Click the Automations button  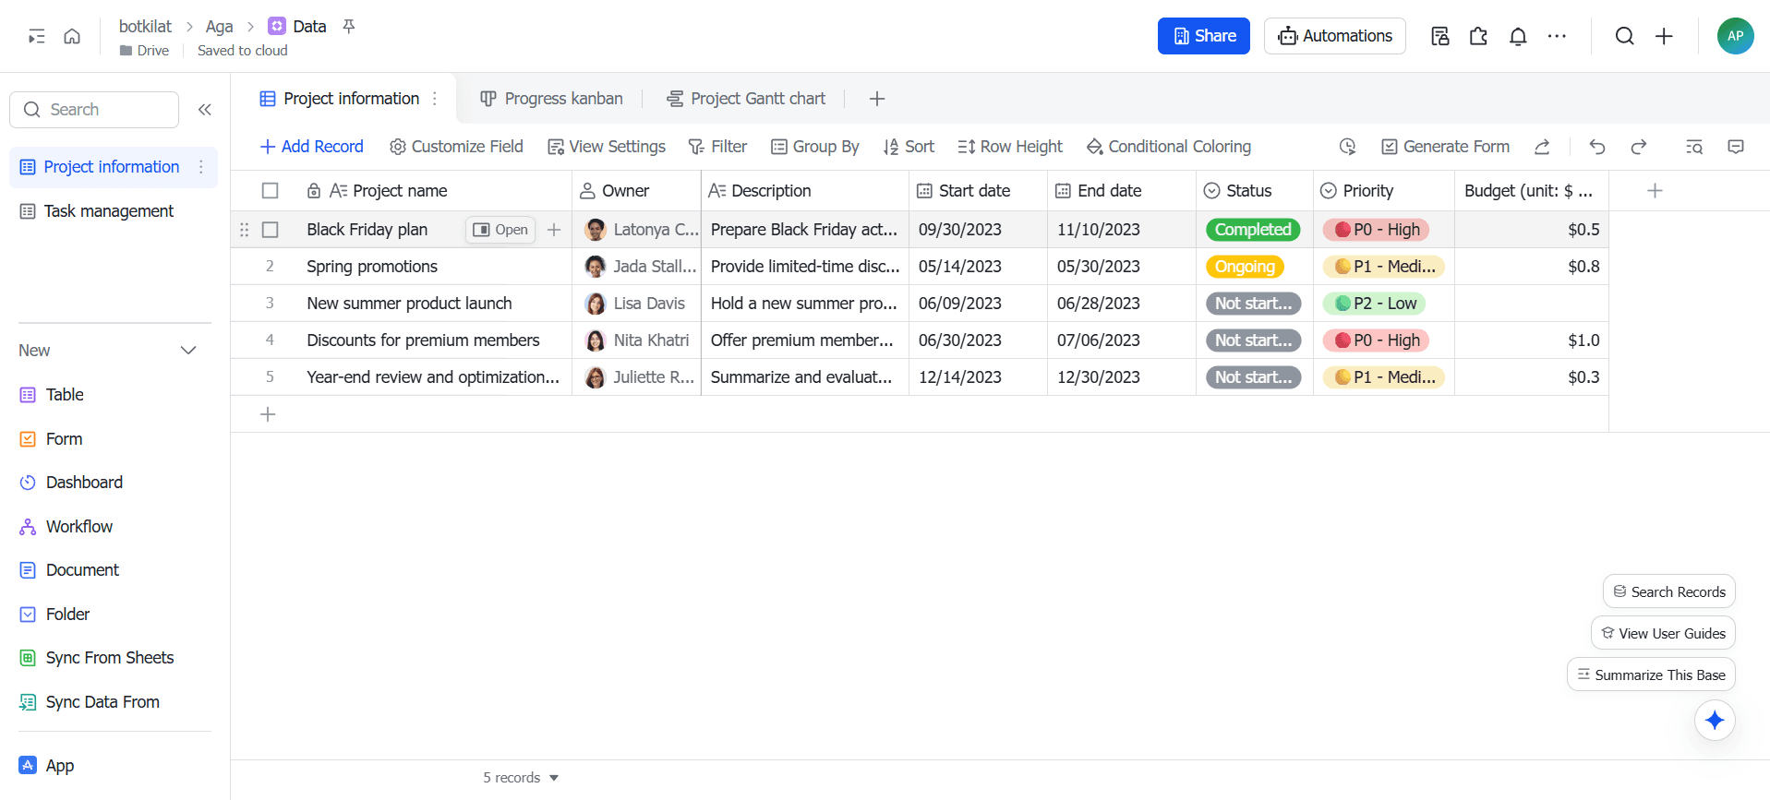tap(1334, 36)
